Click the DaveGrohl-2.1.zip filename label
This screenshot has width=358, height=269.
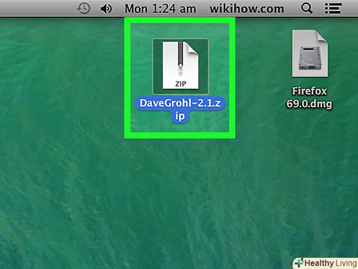(x=180, y=109)
